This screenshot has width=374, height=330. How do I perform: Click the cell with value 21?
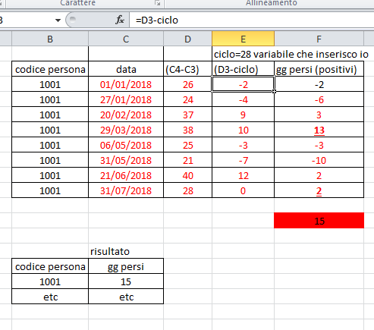click(187, 160)
